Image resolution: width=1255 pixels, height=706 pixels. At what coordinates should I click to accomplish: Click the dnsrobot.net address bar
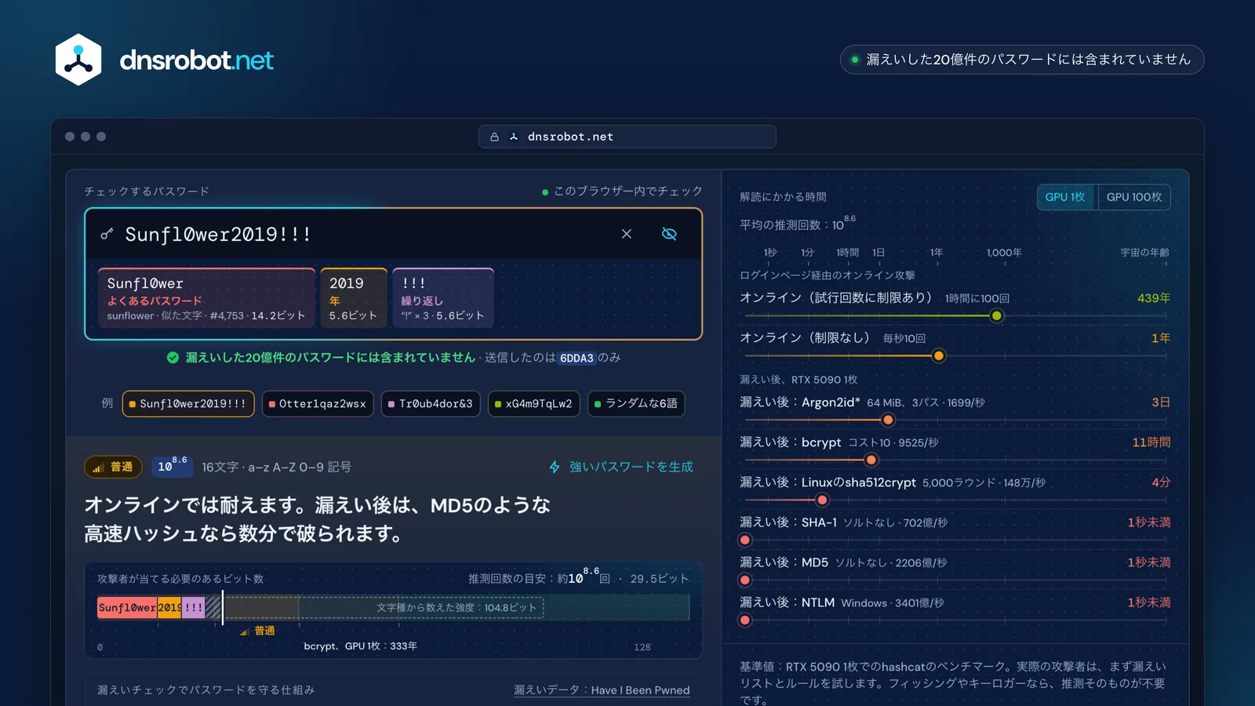coord(627,136)
